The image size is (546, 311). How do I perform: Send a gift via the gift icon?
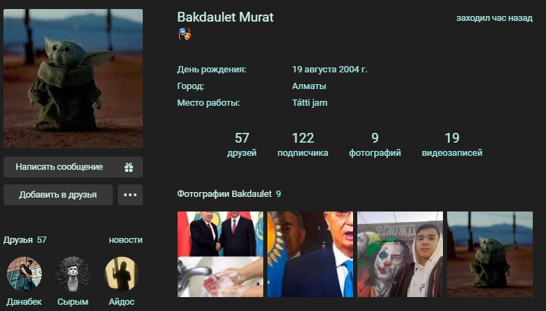129,167
